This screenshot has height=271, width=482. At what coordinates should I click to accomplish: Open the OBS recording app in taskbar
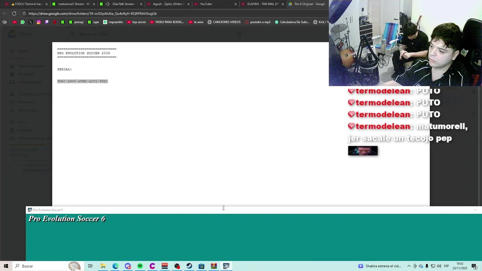pos(177,266)
